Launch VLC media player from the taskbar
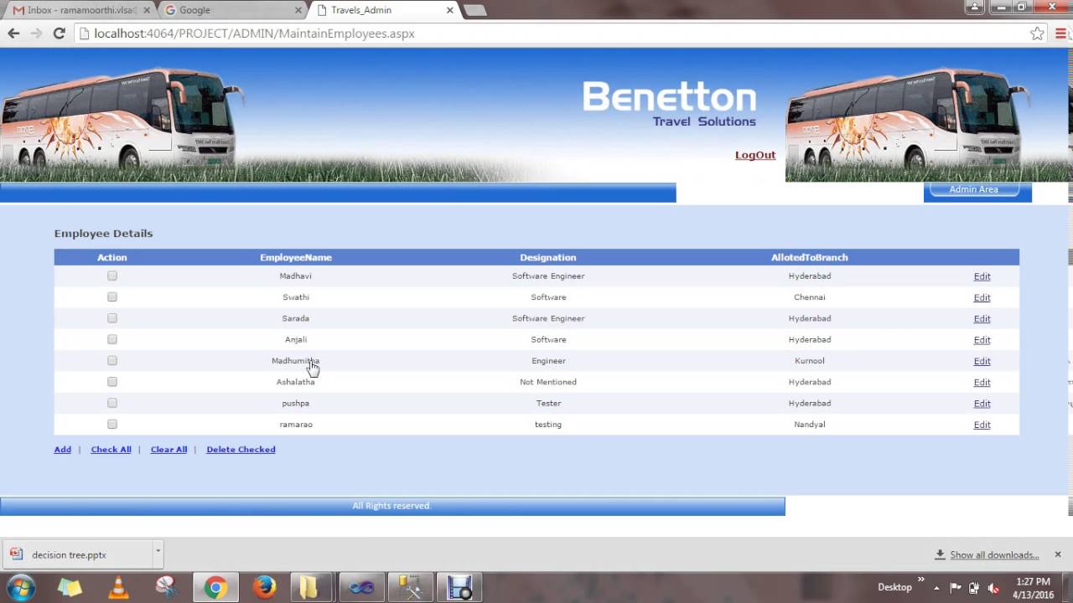The width and height of the screenshot is (1073, 603). pos(118,588)
